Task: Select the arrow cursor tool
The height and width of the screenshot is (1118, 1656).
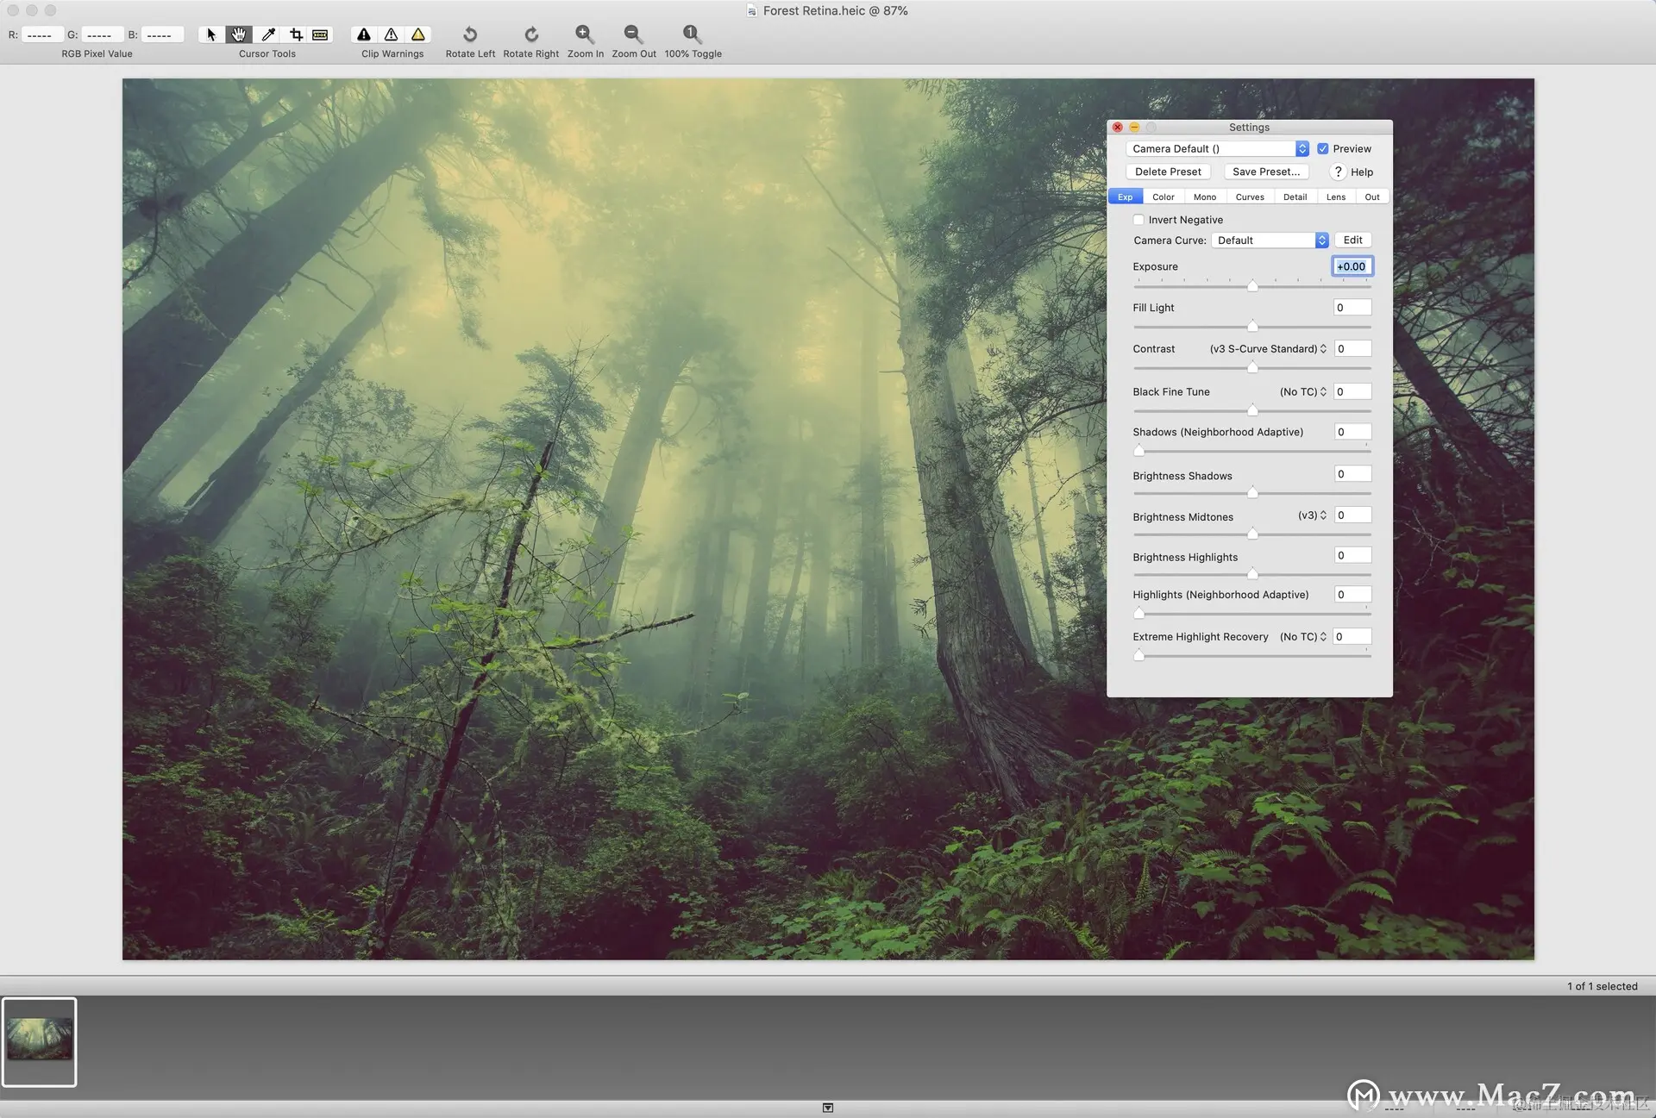Action: pyautogui.click(x=211, y=34)
